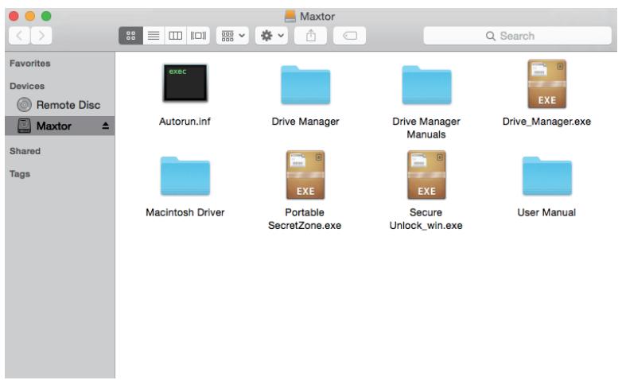Select the Secure Unlock_win.exe file icon
The image size is (622, 380).
pos(426,175)
